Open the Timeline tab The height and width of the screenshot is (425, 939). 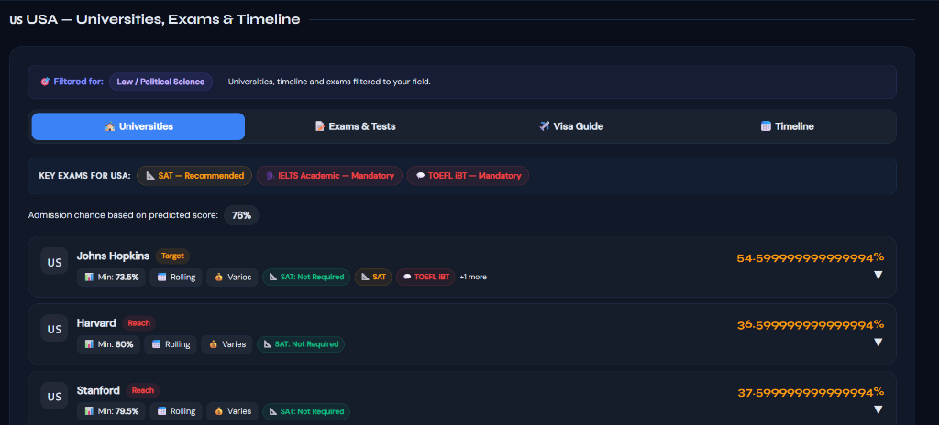coord(787,126)
